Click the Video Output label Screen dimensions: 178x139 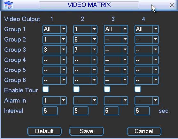[x=22, y=19]
